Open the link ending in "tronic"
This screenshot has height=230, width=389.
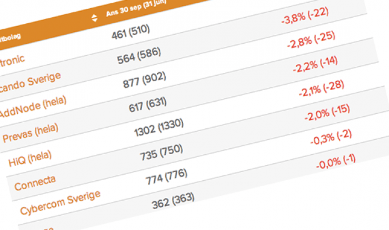(x=13, y=59)
